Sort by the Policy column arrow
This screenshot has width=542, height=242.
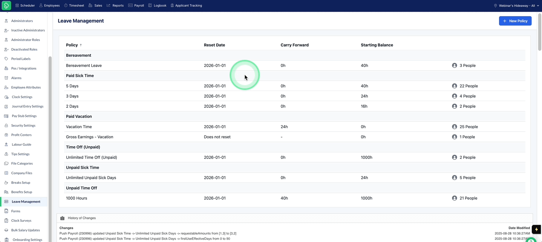tap(81, 45)
